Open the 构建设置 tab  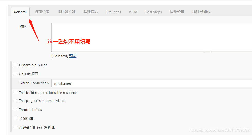tap(177, 12)
